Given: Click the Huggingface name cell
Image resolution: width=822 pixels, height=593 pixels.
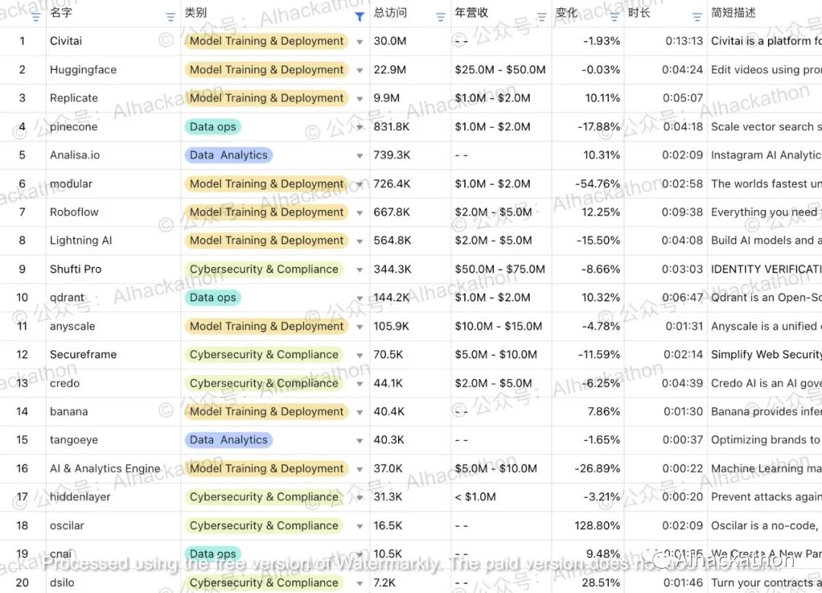Looking at the screenshot, I should [x=113, y=69].
